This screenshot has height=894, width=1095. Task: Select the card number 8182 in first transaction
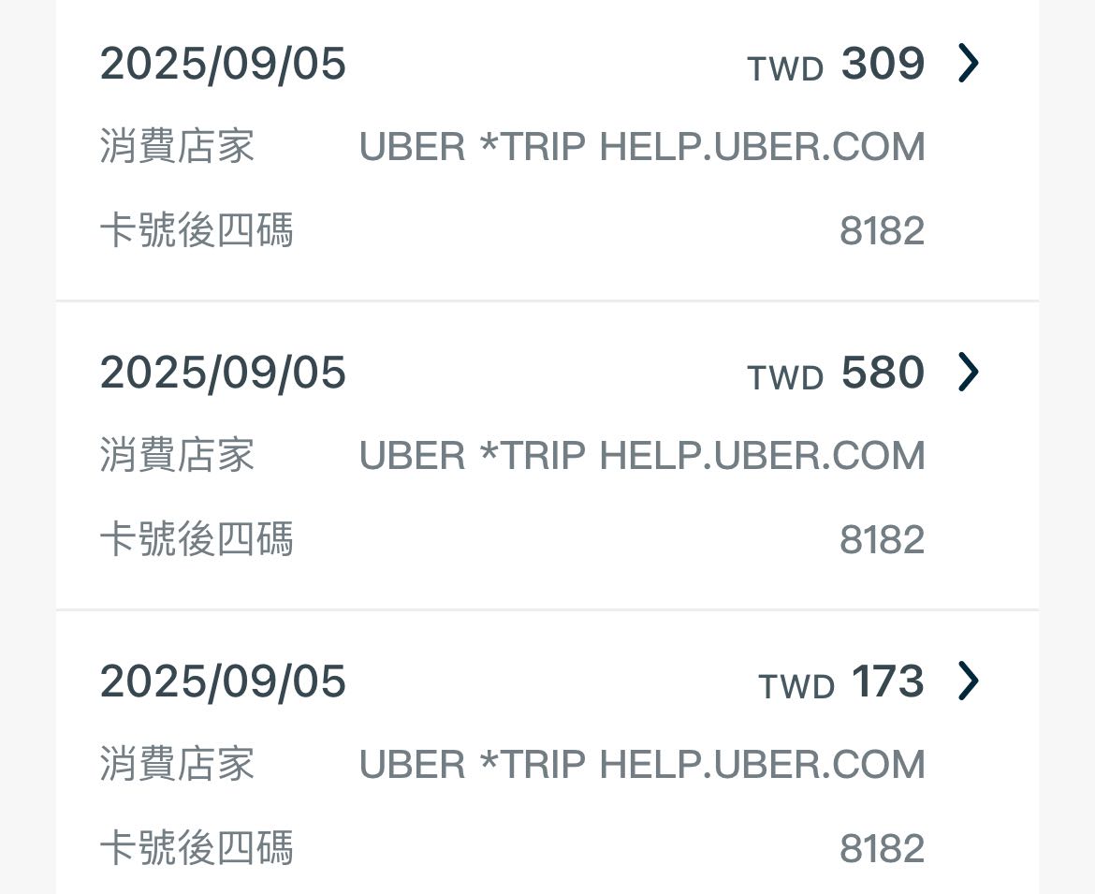pos(883,229)
